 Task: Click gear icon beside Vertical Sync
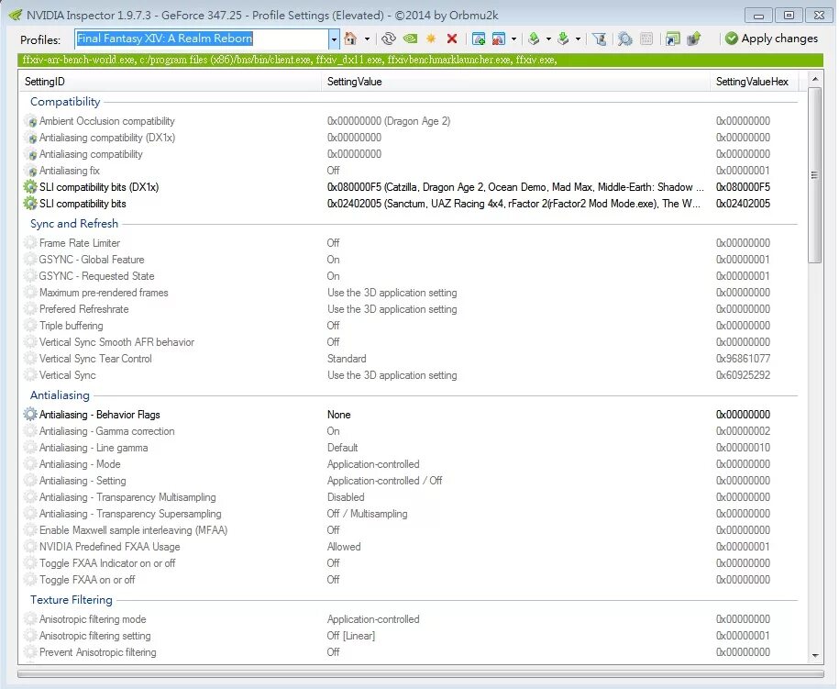[30, 374]
